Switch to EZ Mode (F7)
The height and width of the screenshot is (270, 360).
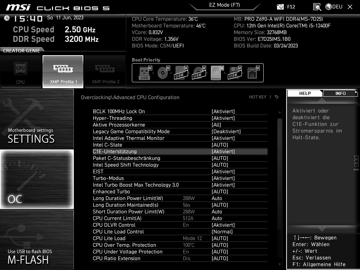(224, 5)
